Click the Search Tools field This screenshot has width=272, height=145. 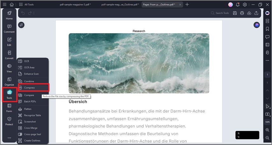(x=220, y=13)
